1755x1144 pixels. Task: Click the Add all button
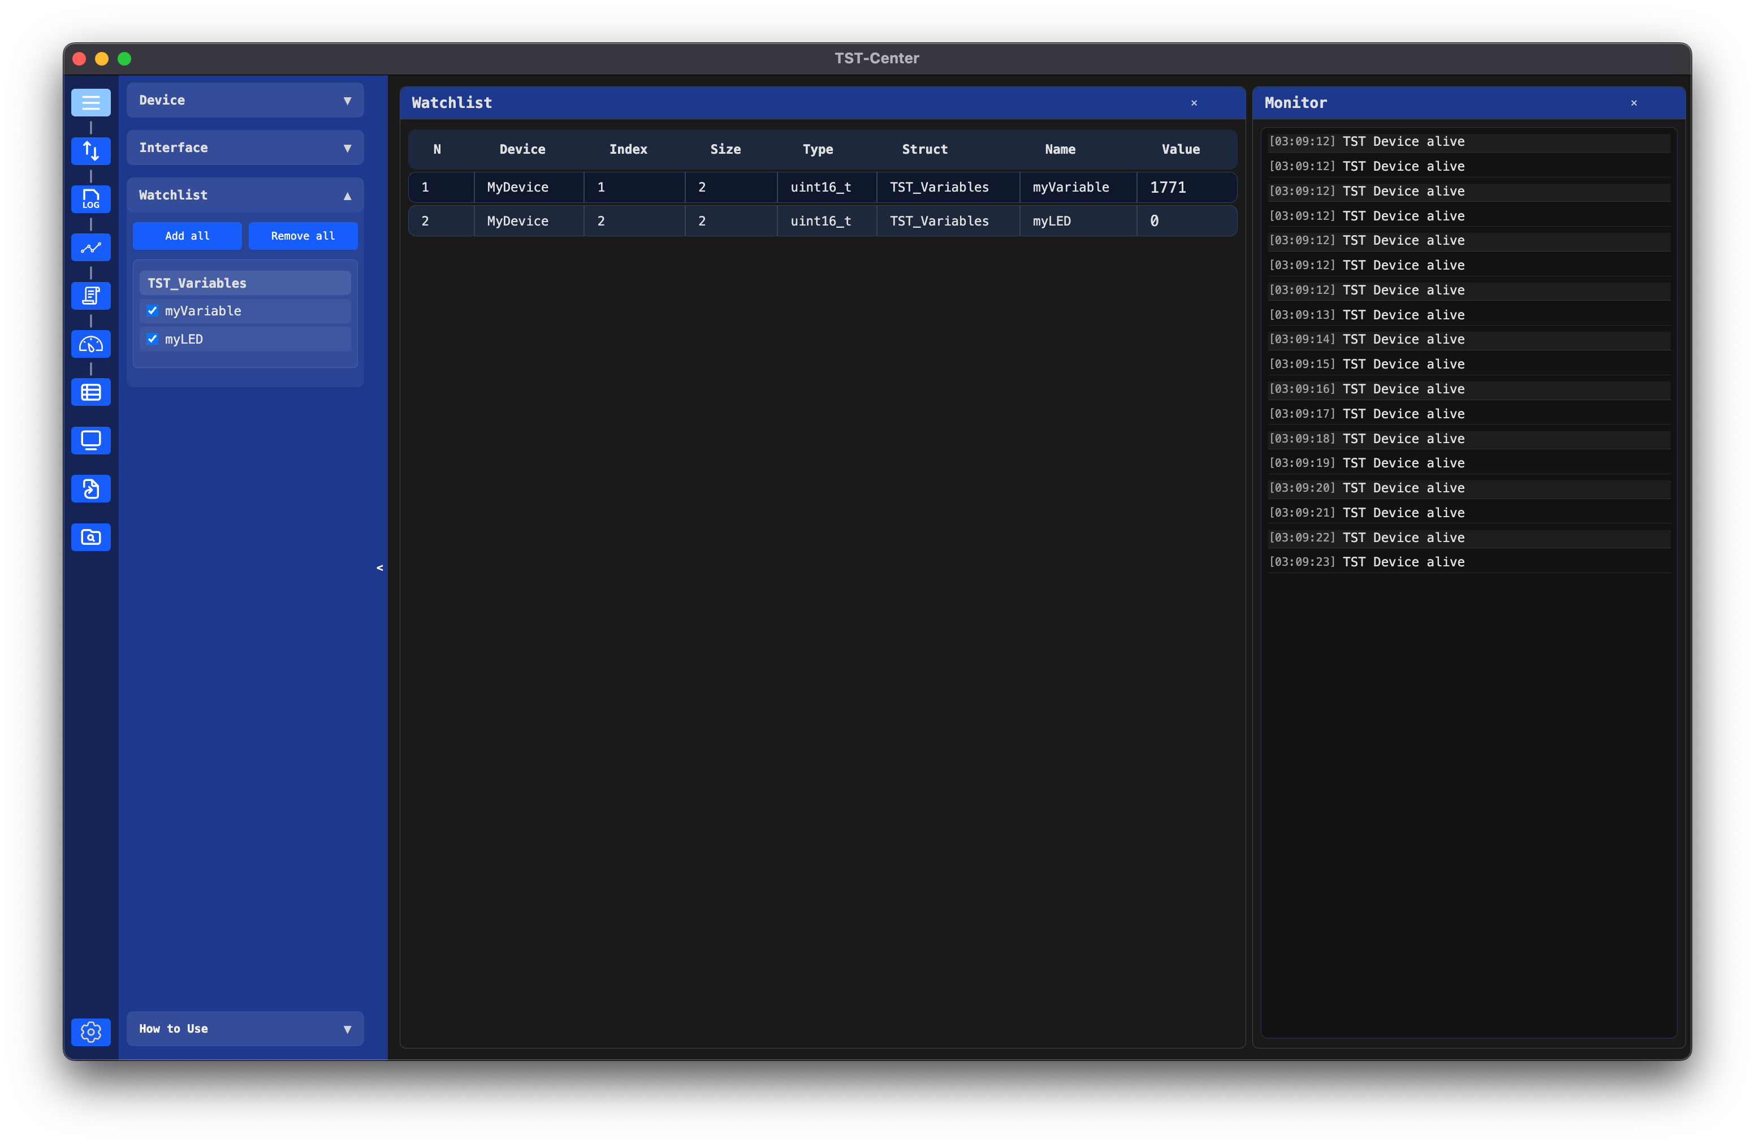(187, 236)
